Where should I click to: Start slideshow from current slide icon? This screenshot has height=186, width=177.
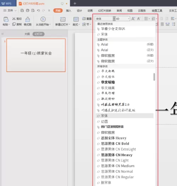[43, 19]
